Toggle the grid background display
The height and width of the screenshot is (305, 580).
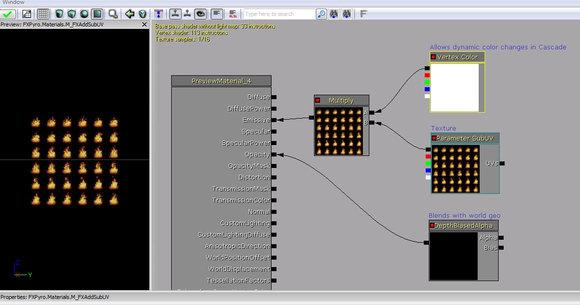[x=43, y=13]
